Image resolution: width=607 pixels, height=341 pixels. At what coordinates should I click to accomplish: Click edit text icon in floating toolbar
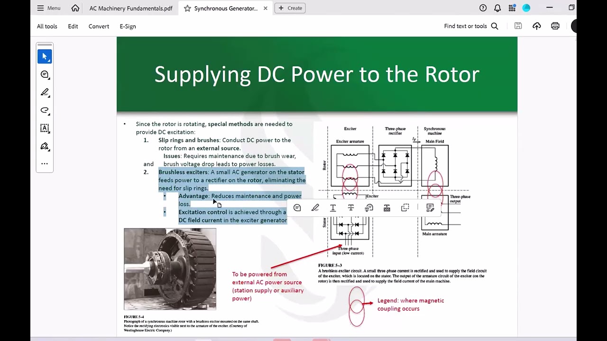click(430, 208)
